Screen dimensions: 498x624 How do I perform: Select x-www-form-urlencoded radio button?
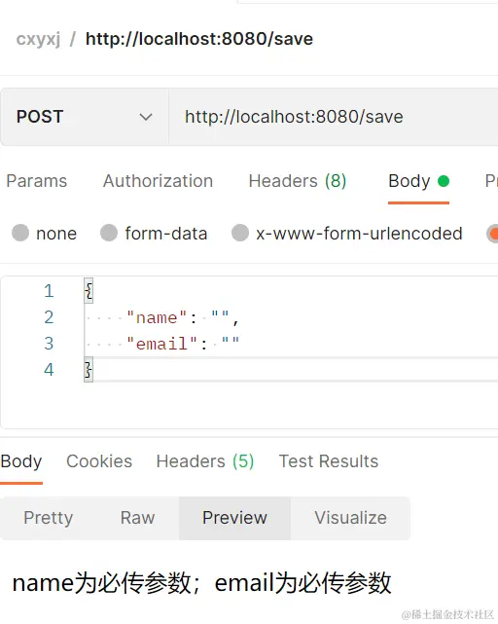coord(240,233)
